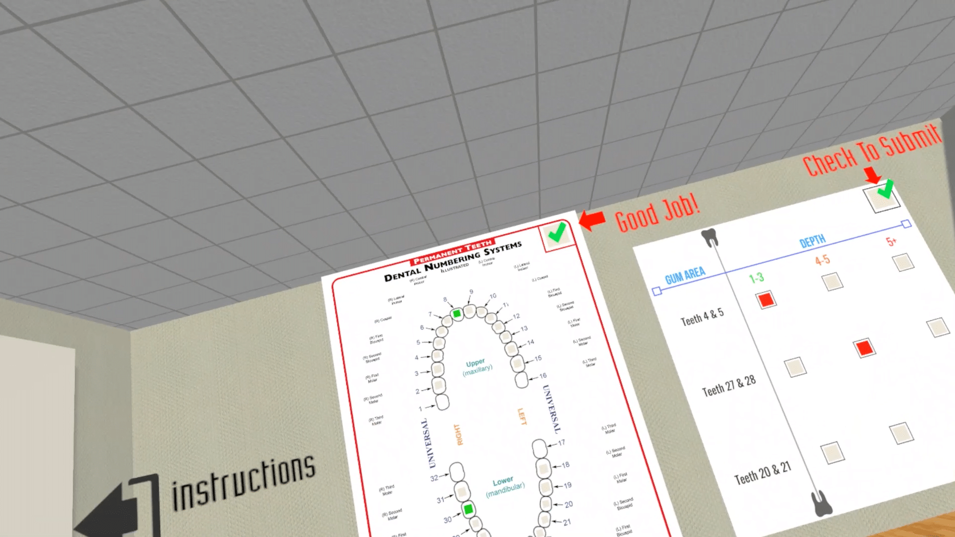Mark tooth 13 on the chart
Viewport: 955px width, 537px height.
505,337
